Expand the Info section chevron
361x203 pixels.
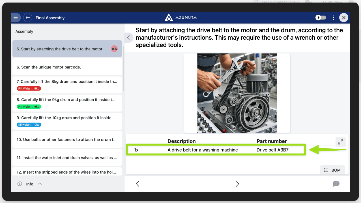point(40,183)
